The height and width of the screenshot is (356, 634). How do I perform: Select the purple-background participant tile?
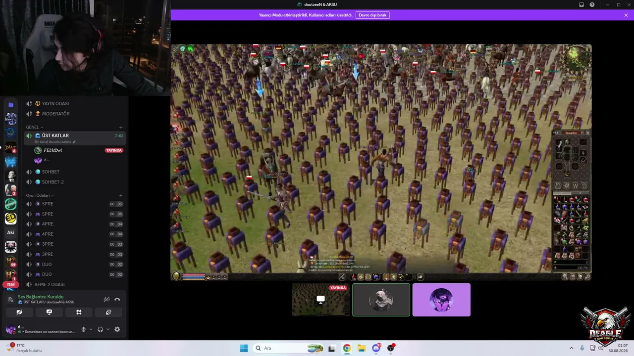(441, 300)
